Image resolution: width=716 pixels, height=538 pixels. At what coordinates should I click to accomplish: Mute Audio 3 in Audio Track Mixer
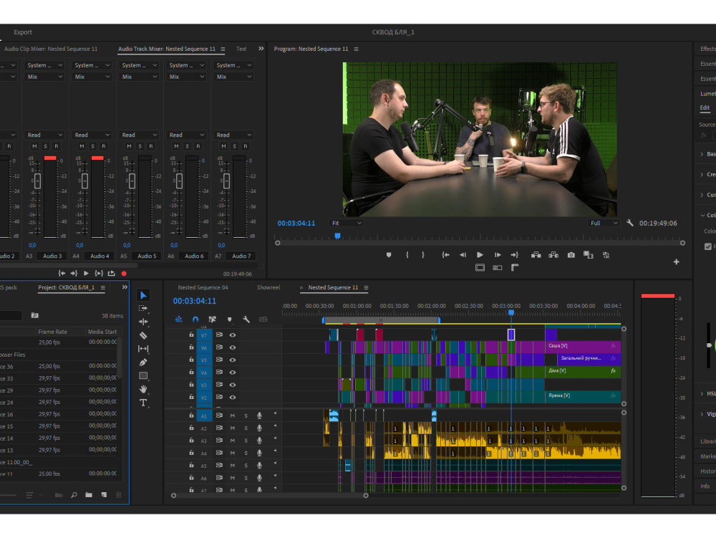click(34, 146)
